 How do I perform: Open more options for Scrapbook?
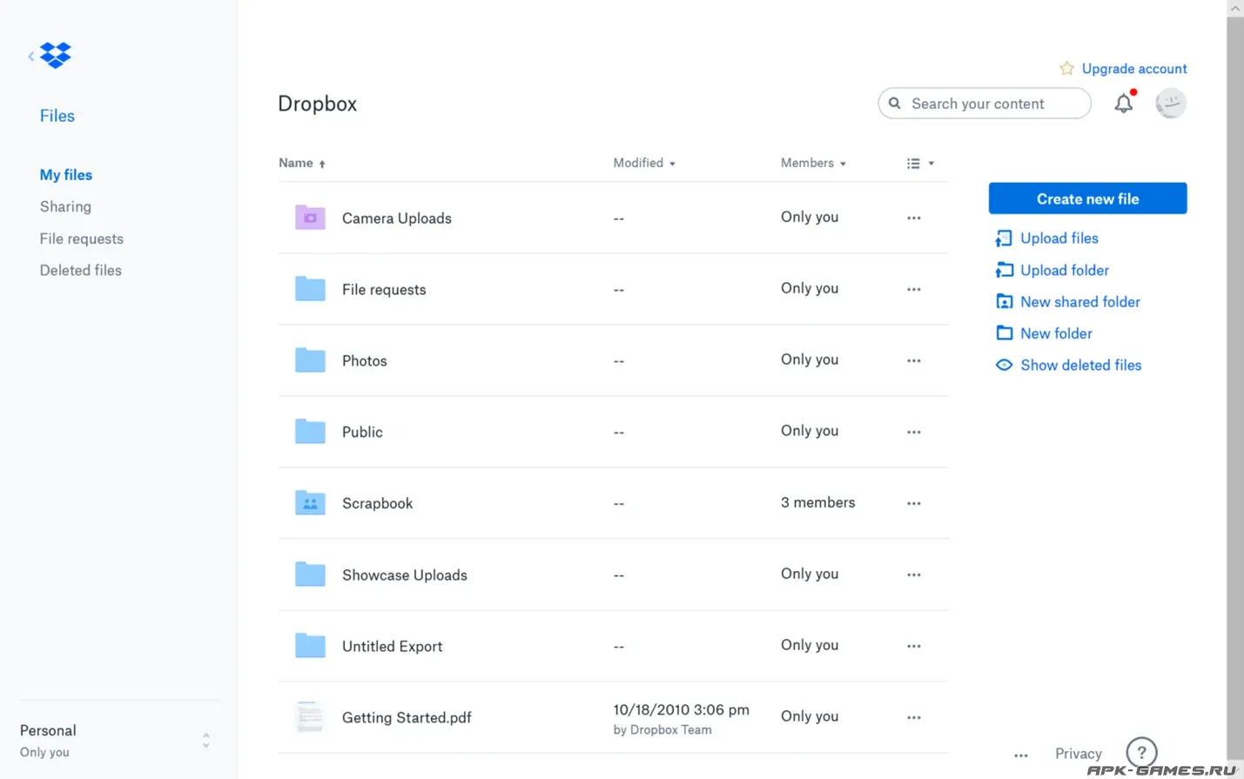point(913,503)
